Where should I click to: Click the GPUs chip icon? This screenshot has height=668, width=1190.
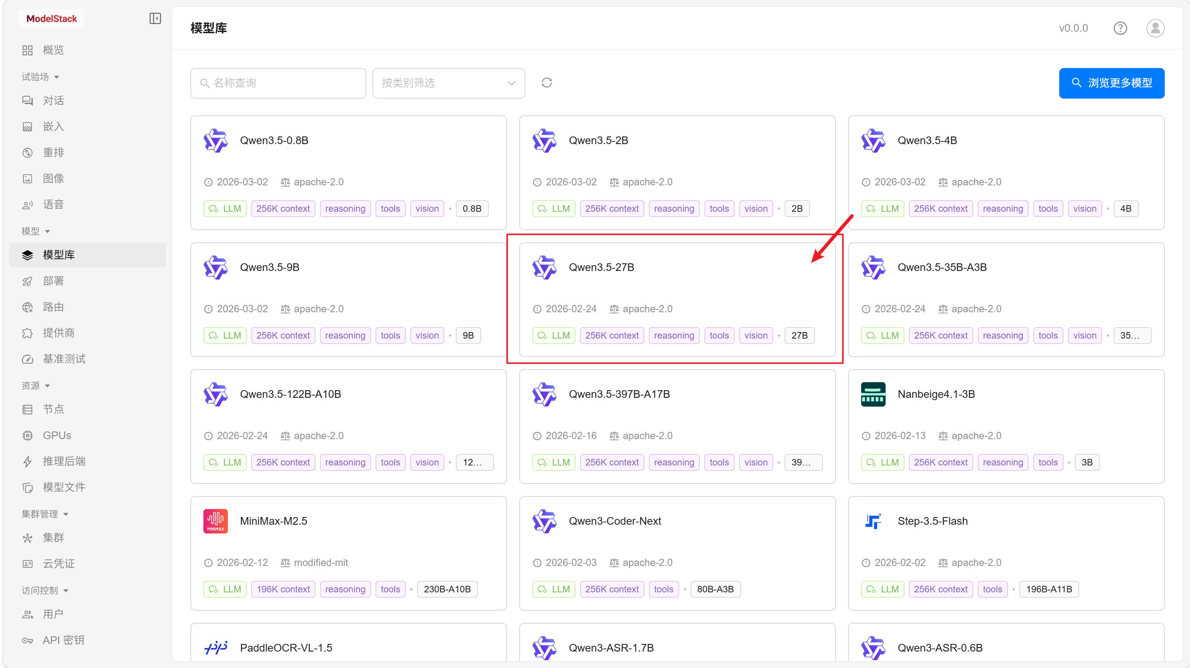click(28, 435)
